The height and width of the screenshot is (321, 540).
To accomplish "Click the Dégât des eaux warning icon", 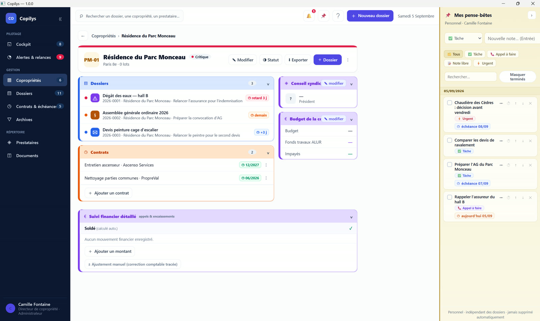I will [95, 98].
